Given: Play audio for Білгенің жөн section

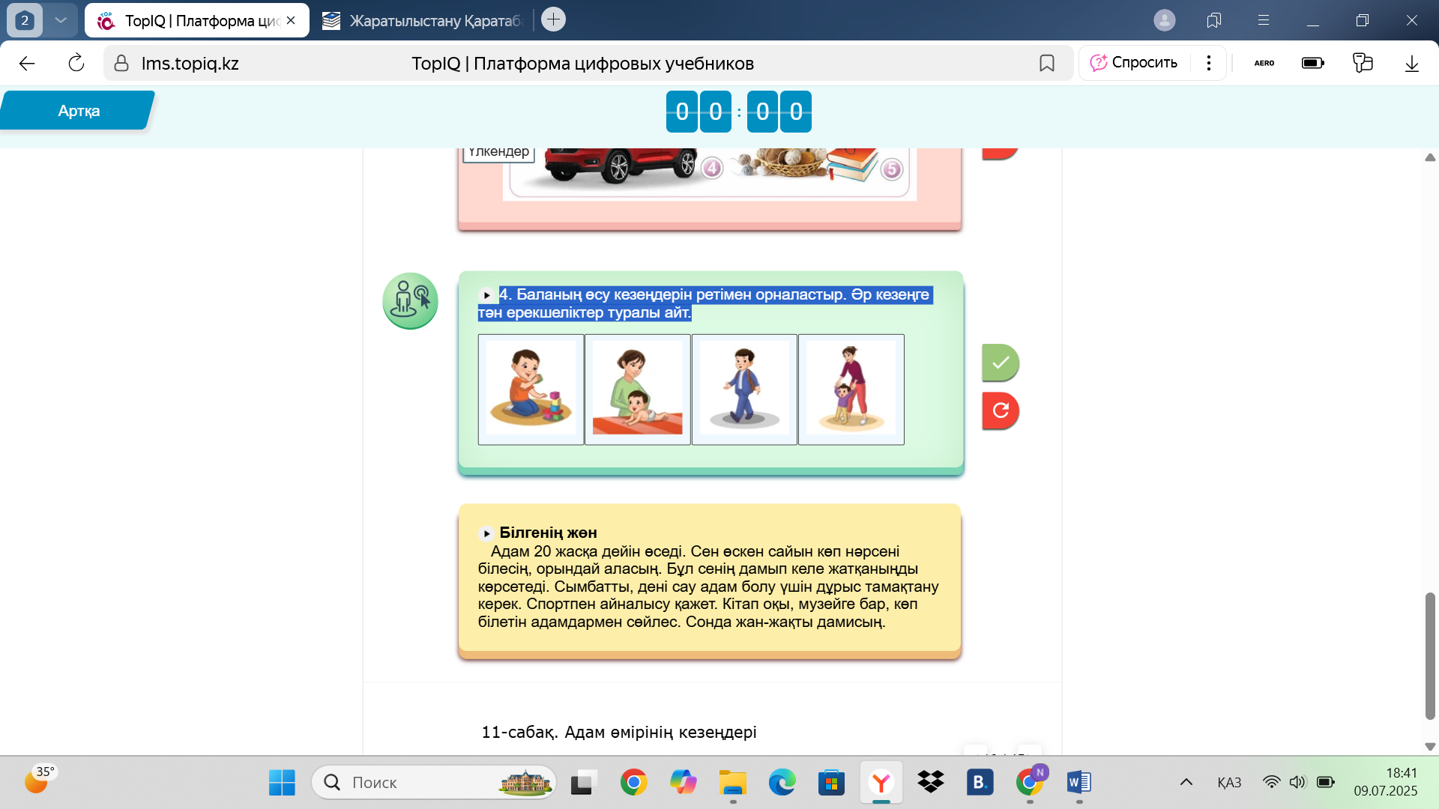Looking at the screenshot, I should pos(486,533).
